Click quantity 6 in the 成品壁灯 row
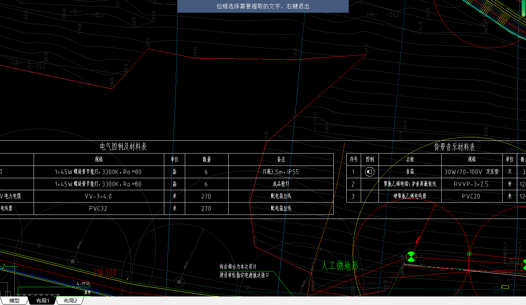Image resolution: width=526 pixels, height=305 pixels. [x=206, y=184]
